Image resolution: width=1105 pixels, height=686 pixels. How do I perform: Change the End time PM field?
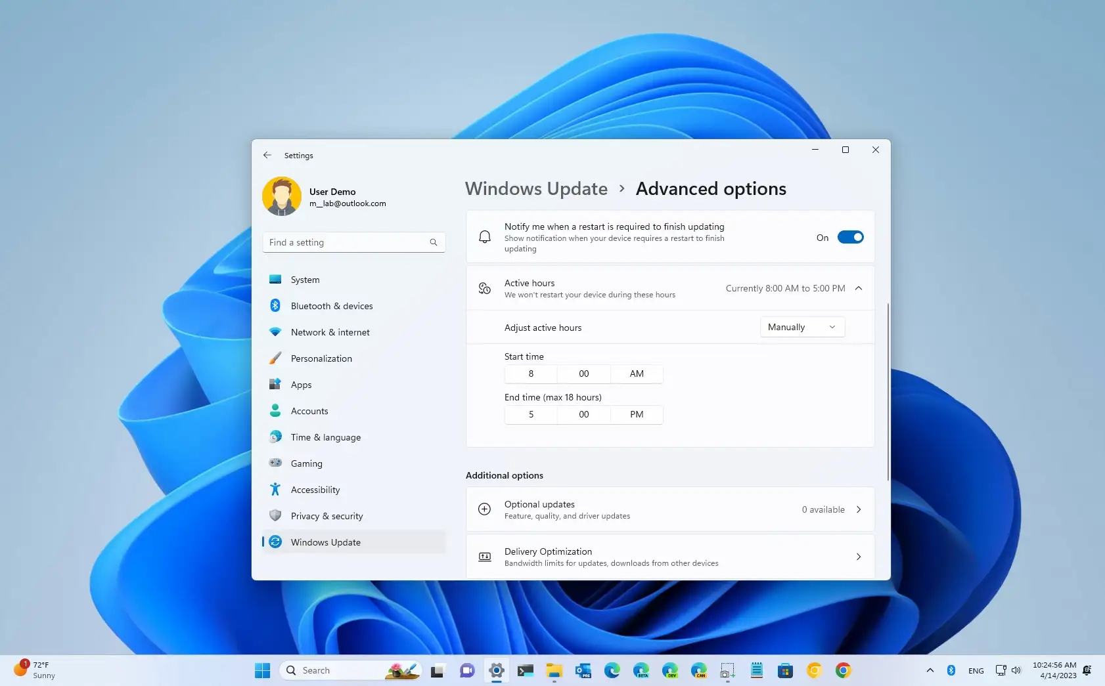tap(637, 414)
